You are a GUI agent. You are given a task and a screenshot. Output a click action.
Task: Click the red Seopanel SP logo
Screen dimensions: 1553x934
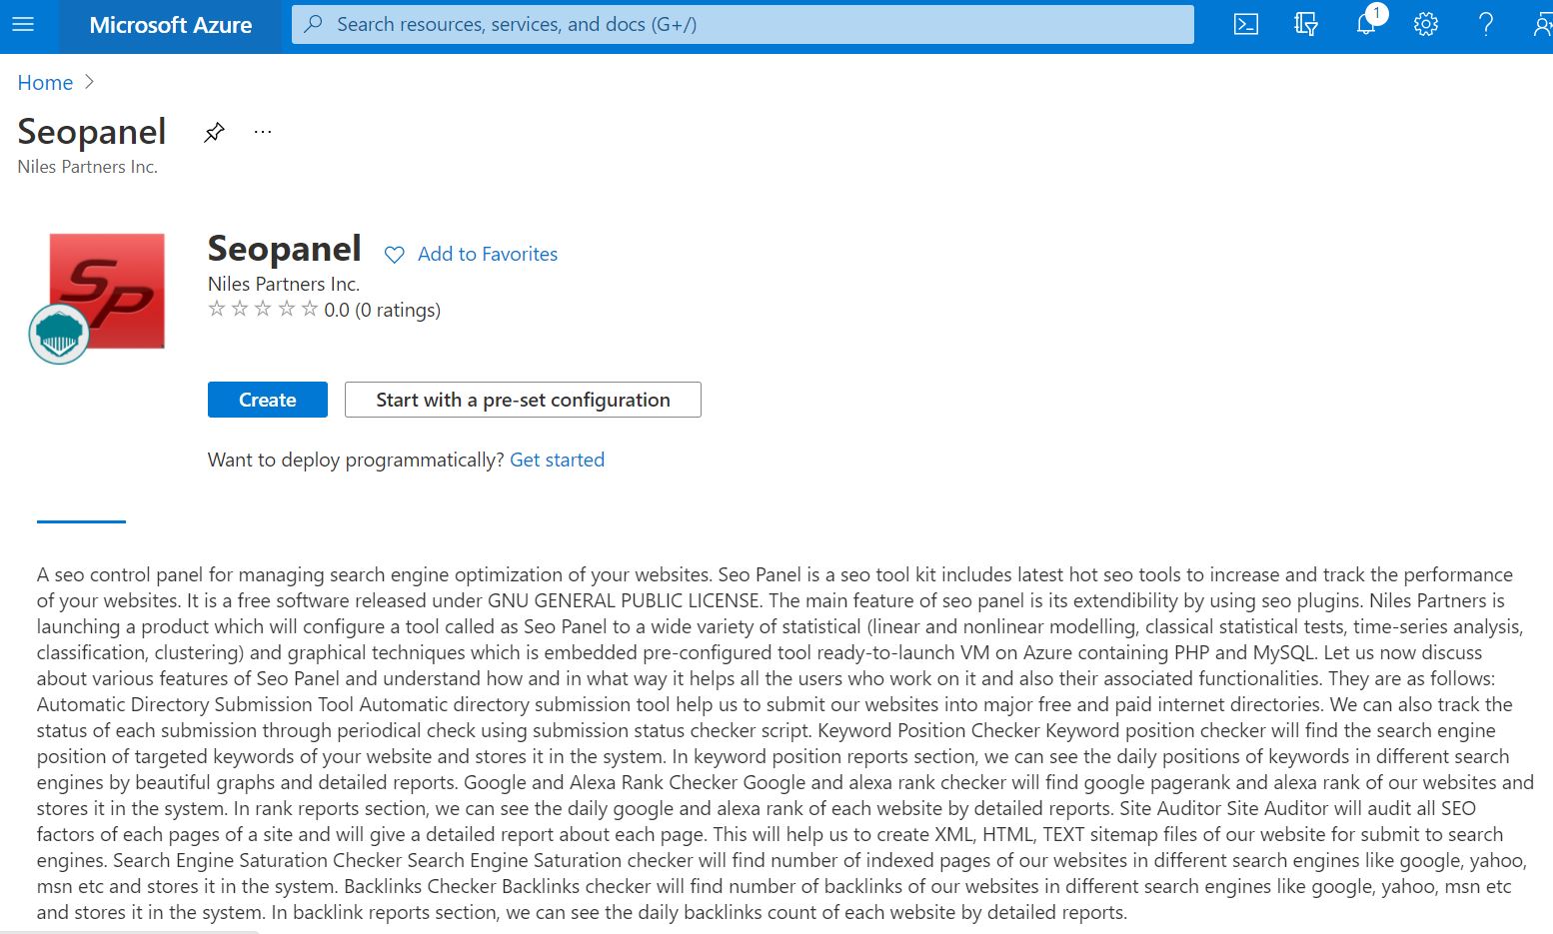coord(107,291)
